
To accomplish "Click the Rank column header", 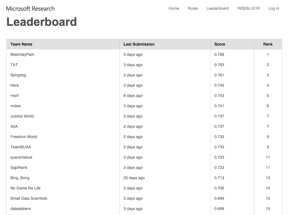I will tap(268, 44).
